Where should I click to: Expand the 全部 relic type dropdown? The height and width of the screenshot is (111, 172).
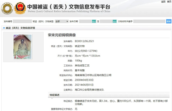[x=62, y=21]
